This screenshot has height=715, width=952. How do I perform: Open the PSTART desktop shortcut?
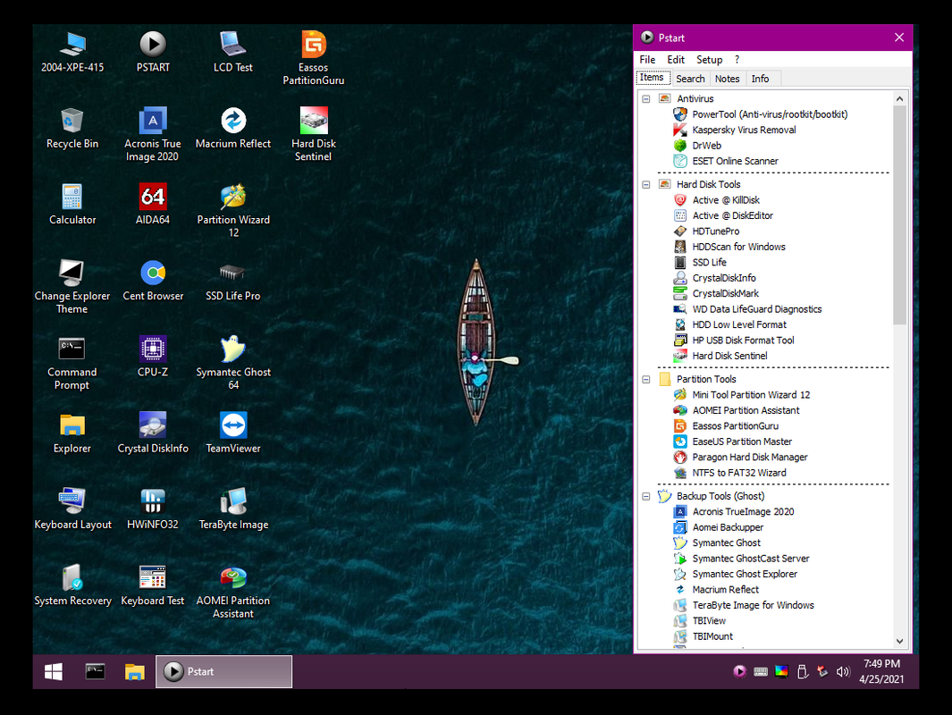pos(152,52)
